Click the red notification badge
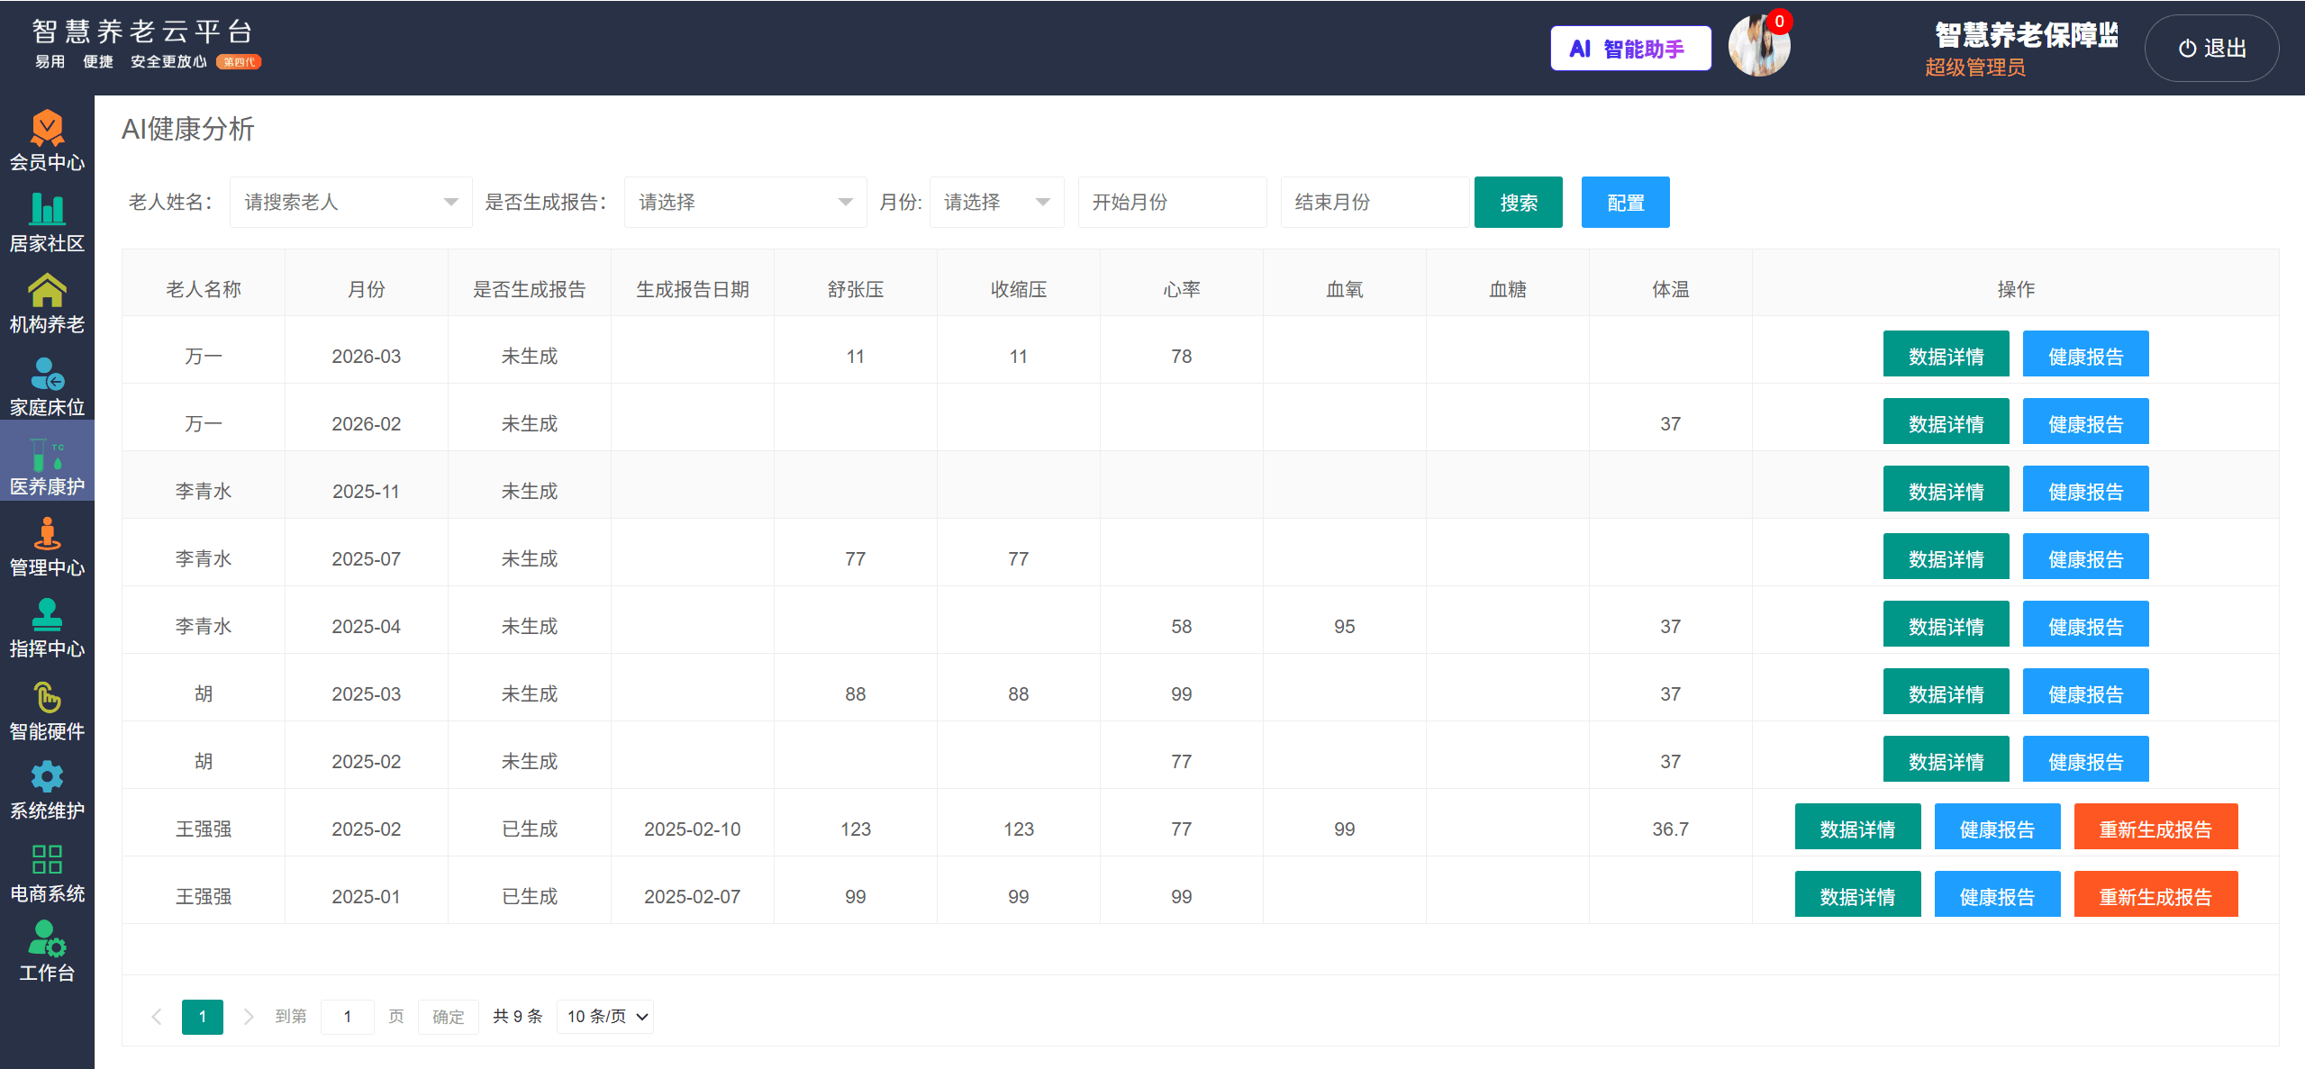Image resolution: width=2305 pixels, height=1069 pixels. 1779,21
